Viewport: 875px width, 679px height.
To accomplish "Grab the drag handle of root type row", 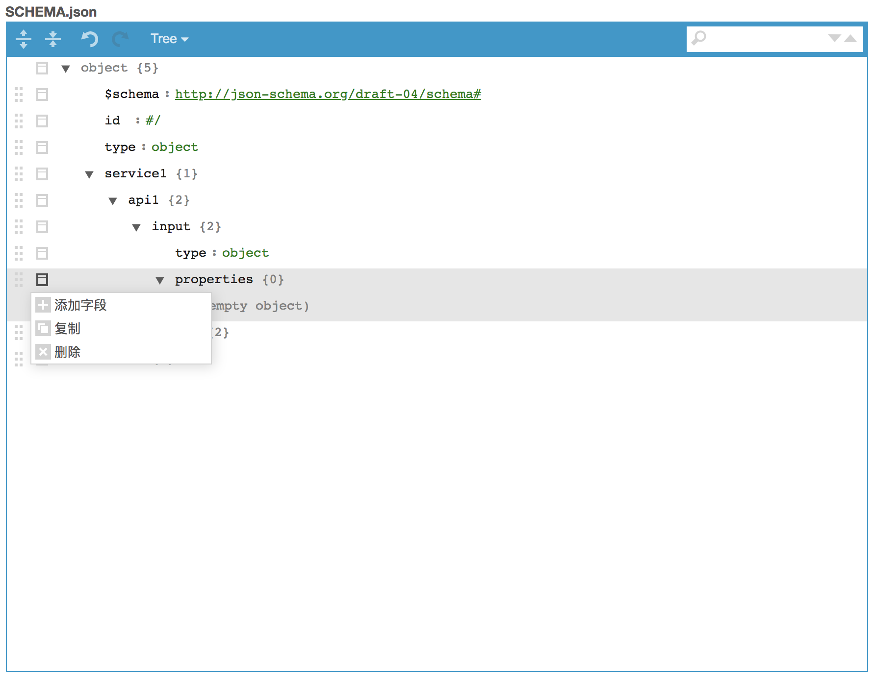I will pyautogui.click(x=19, y=147).
